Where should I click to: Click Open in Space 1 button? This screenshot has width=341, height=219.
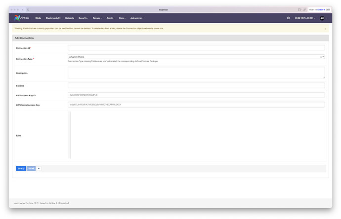tap(319, 10)
